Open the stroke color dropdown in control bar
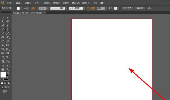This screenshot has height=100, width=170. point(28,8)
